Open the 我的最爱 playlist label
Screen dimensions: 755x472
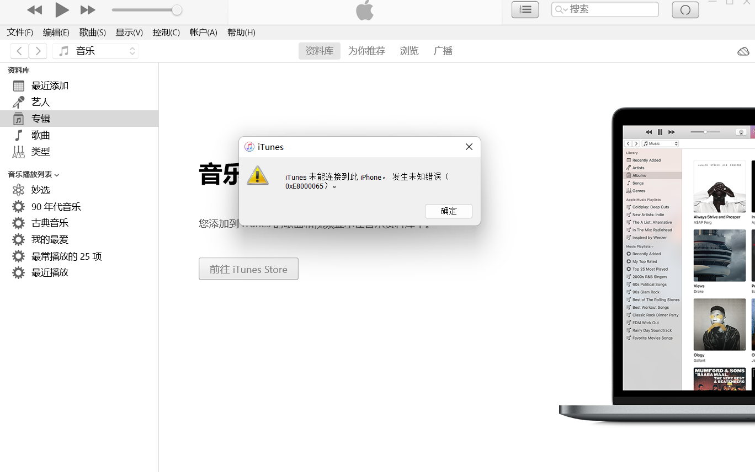coord(50,240)
